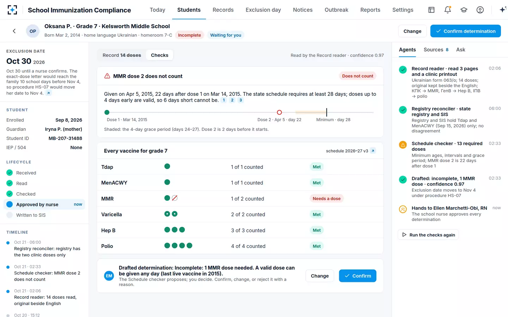
Task: Select the Checks segment
Action: click(159, 55)
